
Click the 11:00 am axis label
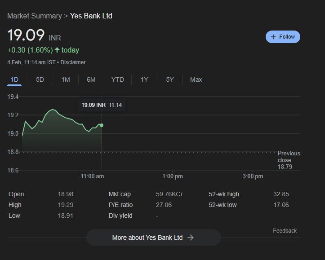click(92, 176)
